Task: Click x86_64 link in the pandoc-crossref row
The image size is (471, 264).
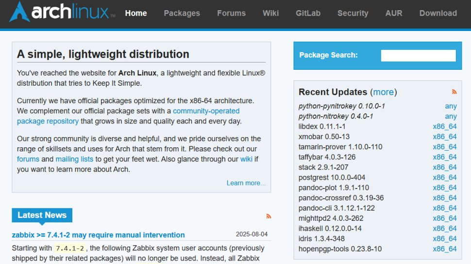Action: click(445, 198)
